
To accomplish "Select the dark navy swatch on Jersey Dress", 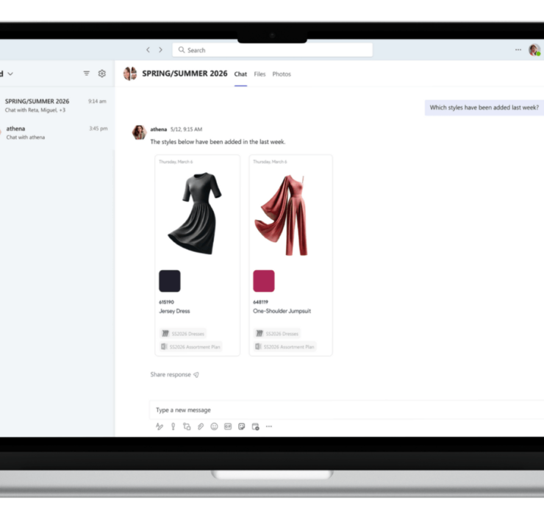I will point(170,281).
